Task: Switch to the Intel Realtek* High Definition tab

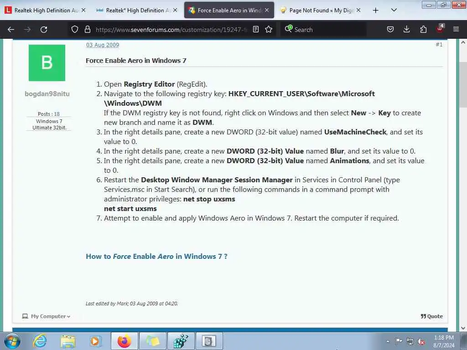Action: (x=137, y=10)
